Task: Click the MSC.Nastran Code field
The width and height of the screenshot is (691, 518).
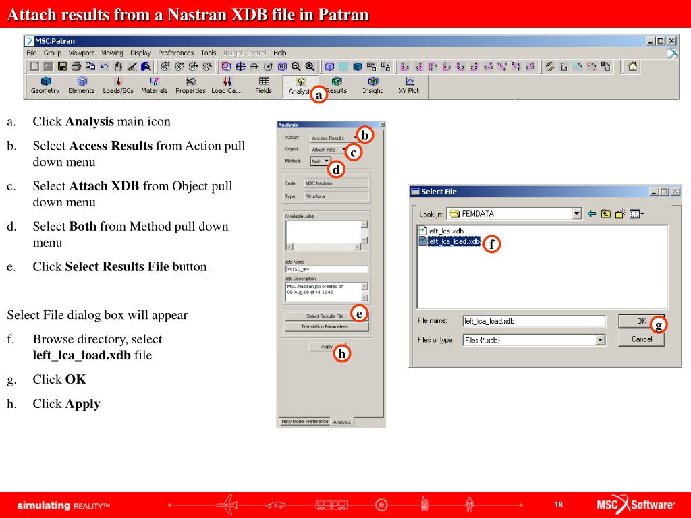Action: (336, 183)
